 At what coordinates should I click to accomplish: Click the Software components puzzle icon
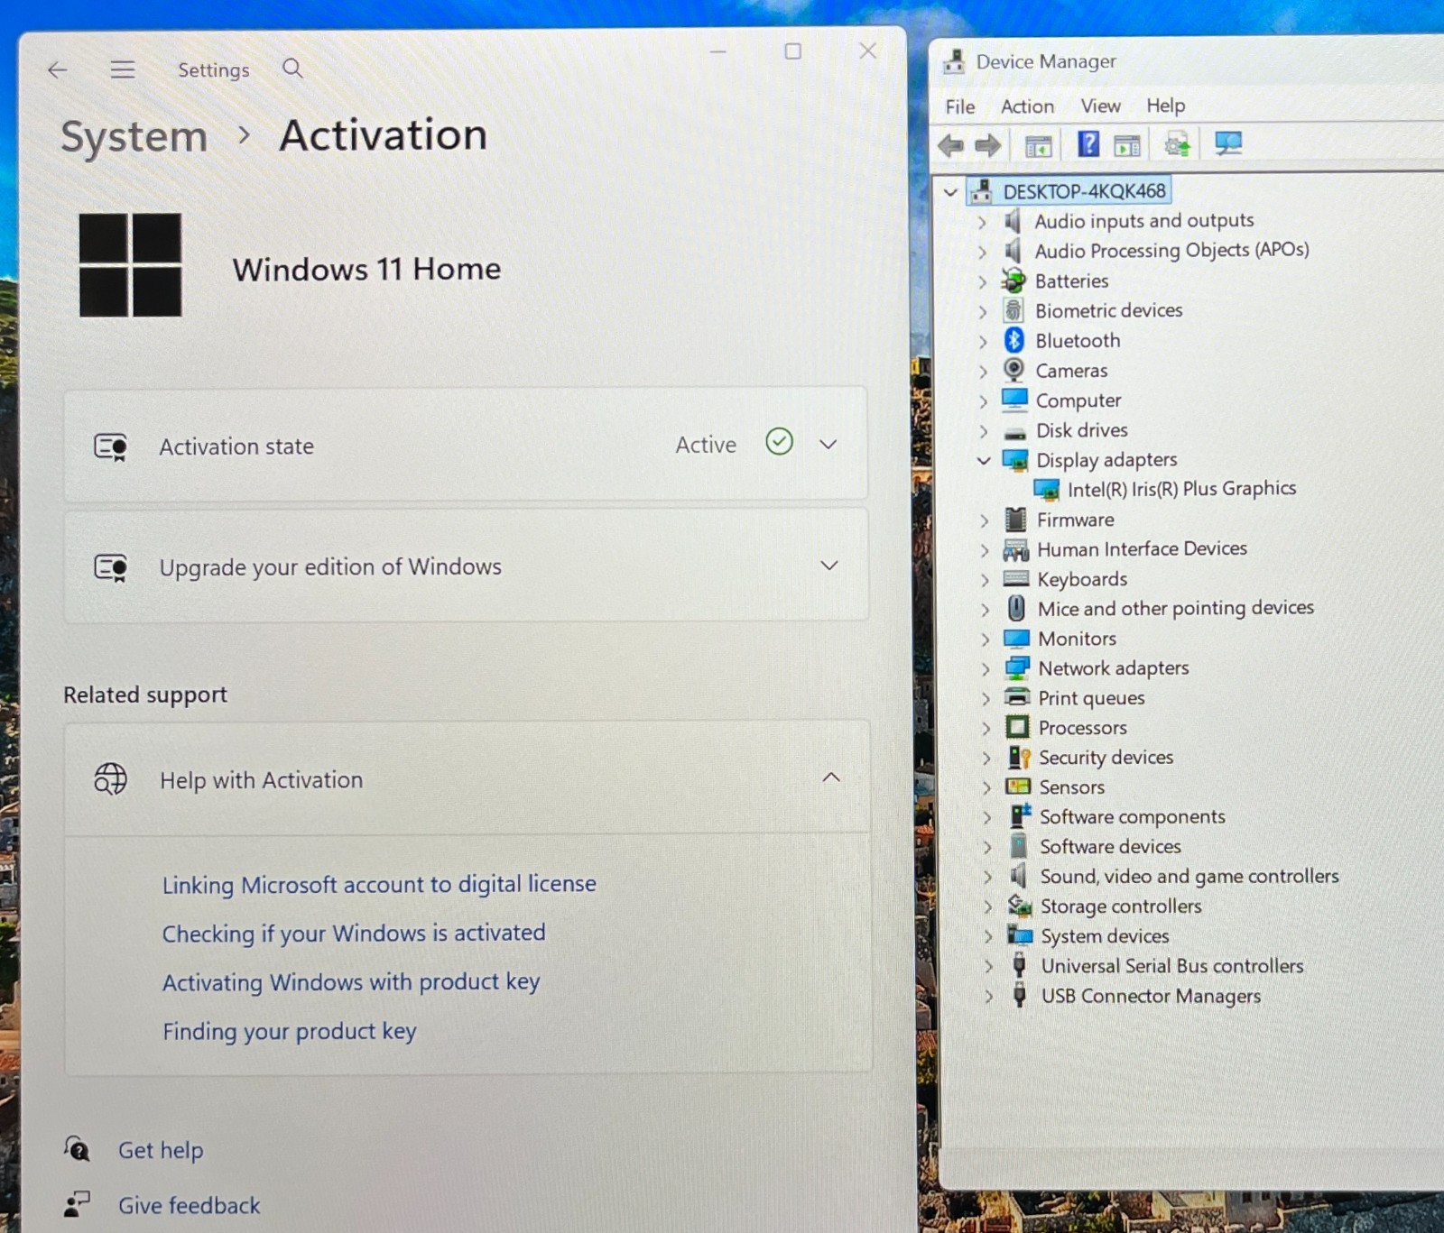1020,815
